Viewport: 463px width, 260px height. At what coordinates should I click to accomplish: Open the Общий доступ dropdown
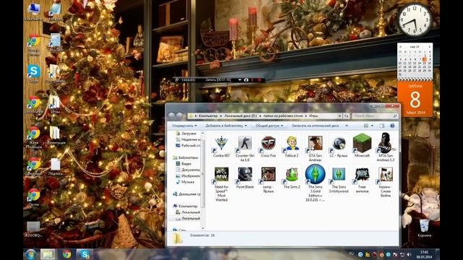tap(269, 126)
